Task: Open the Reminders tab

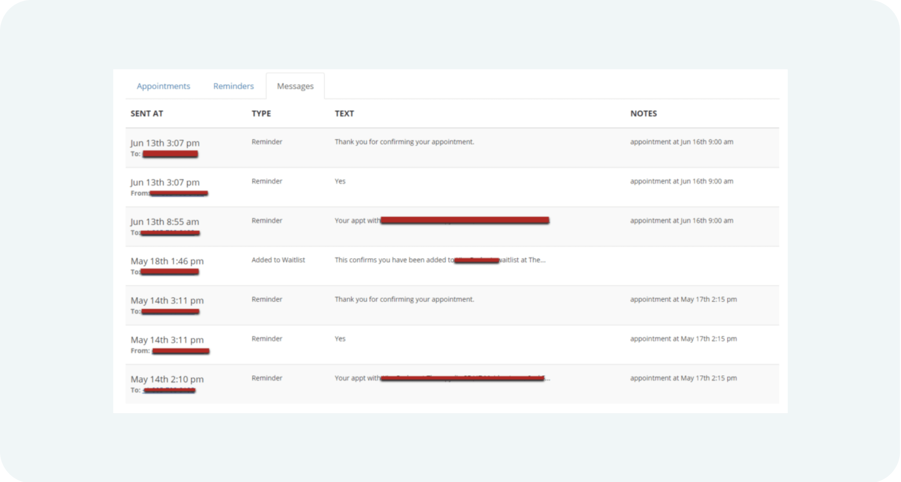Action: 233,86
